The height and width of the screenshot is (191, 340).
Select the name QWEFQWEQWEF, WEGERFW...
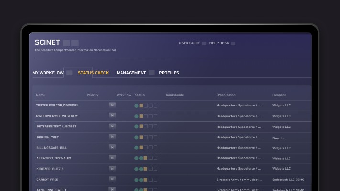(58, 116)
